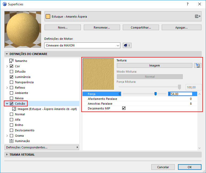Open the surface preview options icon
This screenshot has height=173, width=206.
pyautogui.click(x=197, y=16)
